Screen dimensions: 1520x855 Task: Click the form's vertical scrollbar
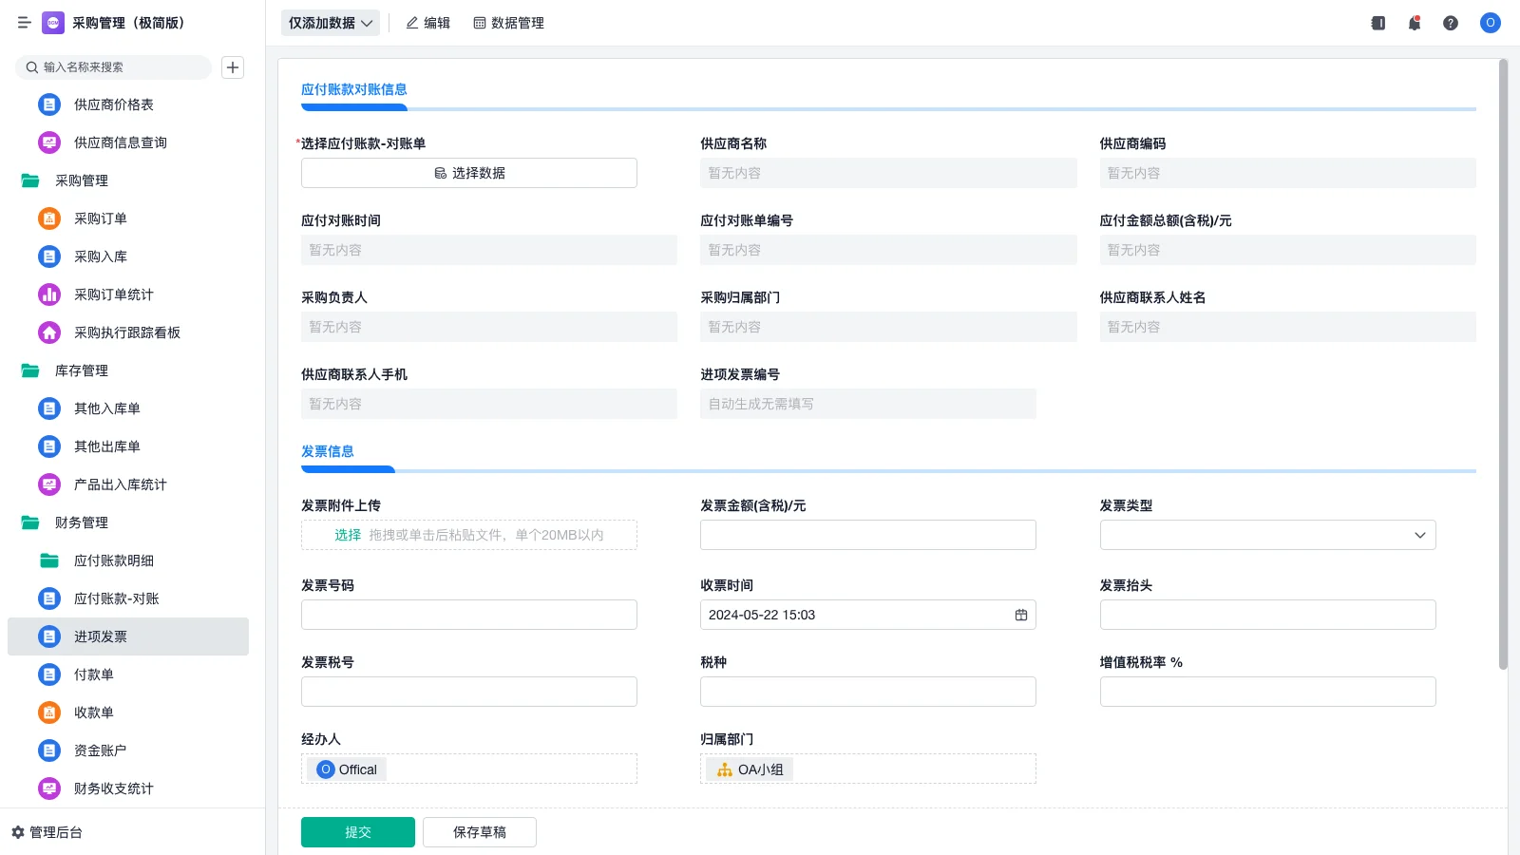pos(1503,365)
